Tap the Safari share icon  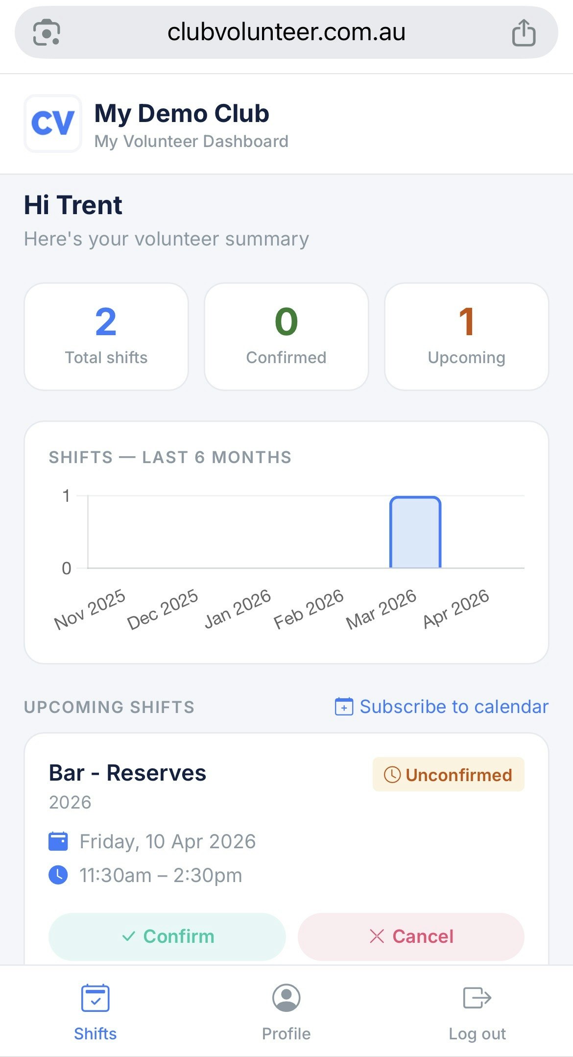524,32
